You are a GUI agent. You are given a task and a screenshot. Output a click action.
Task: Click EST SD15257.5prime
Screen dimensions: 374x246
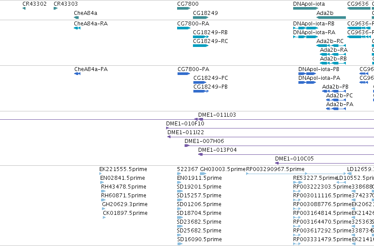[x=180, y=200]
